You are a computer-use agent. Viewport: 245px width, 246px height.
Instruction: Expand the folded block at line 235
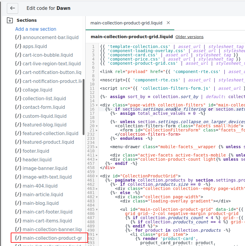96,147
